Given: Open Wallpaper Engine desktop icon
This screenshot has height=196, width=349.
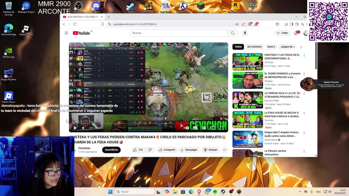Looking at the screenshot, I should pos(26,8).
